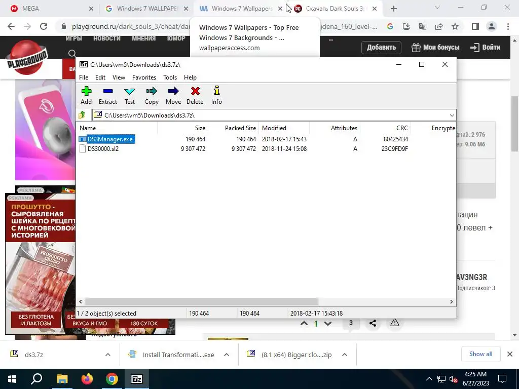
Task: Expand the 7-Zip address path dropdown
Action: click(x=452, y=115)
